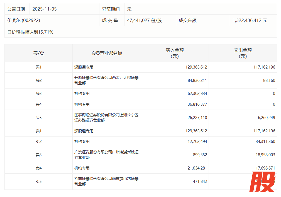This screenshot has width=281, height=197.
Task: Select the 买1 row label
Action: point(38,67)
